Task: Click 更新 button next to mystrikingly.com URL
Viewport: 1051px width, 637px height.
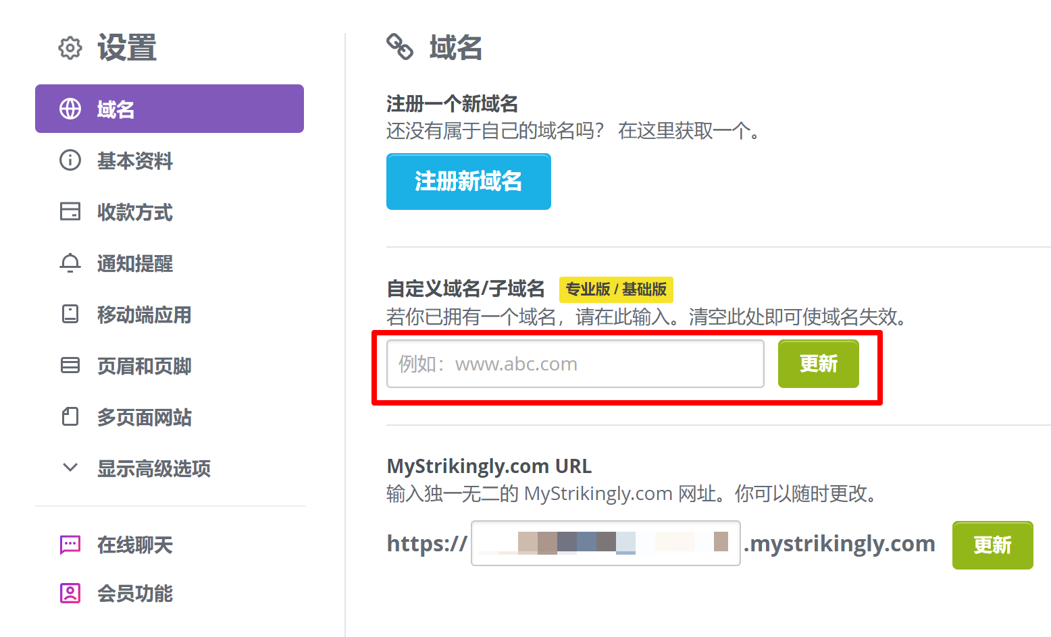Action: [993, 545]
